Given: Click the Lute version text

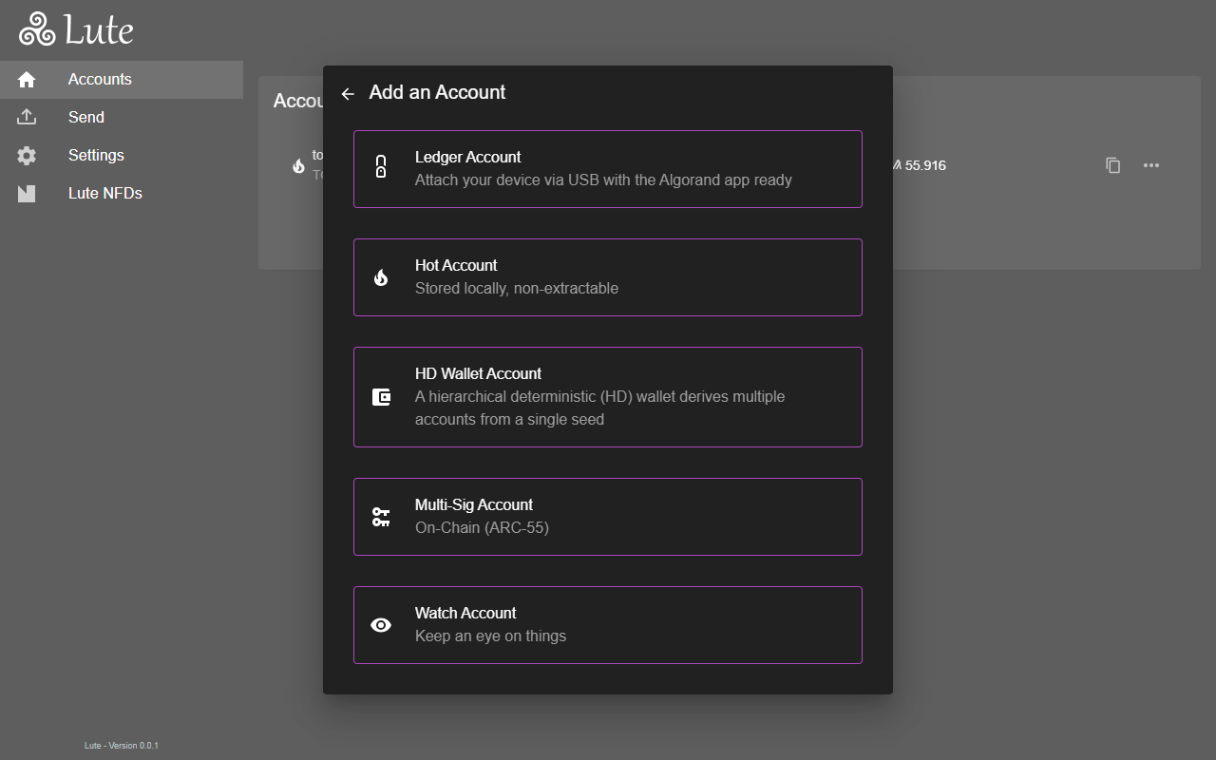Looking at the screenshot, I should pyautogui.click(x=122, y=746).
